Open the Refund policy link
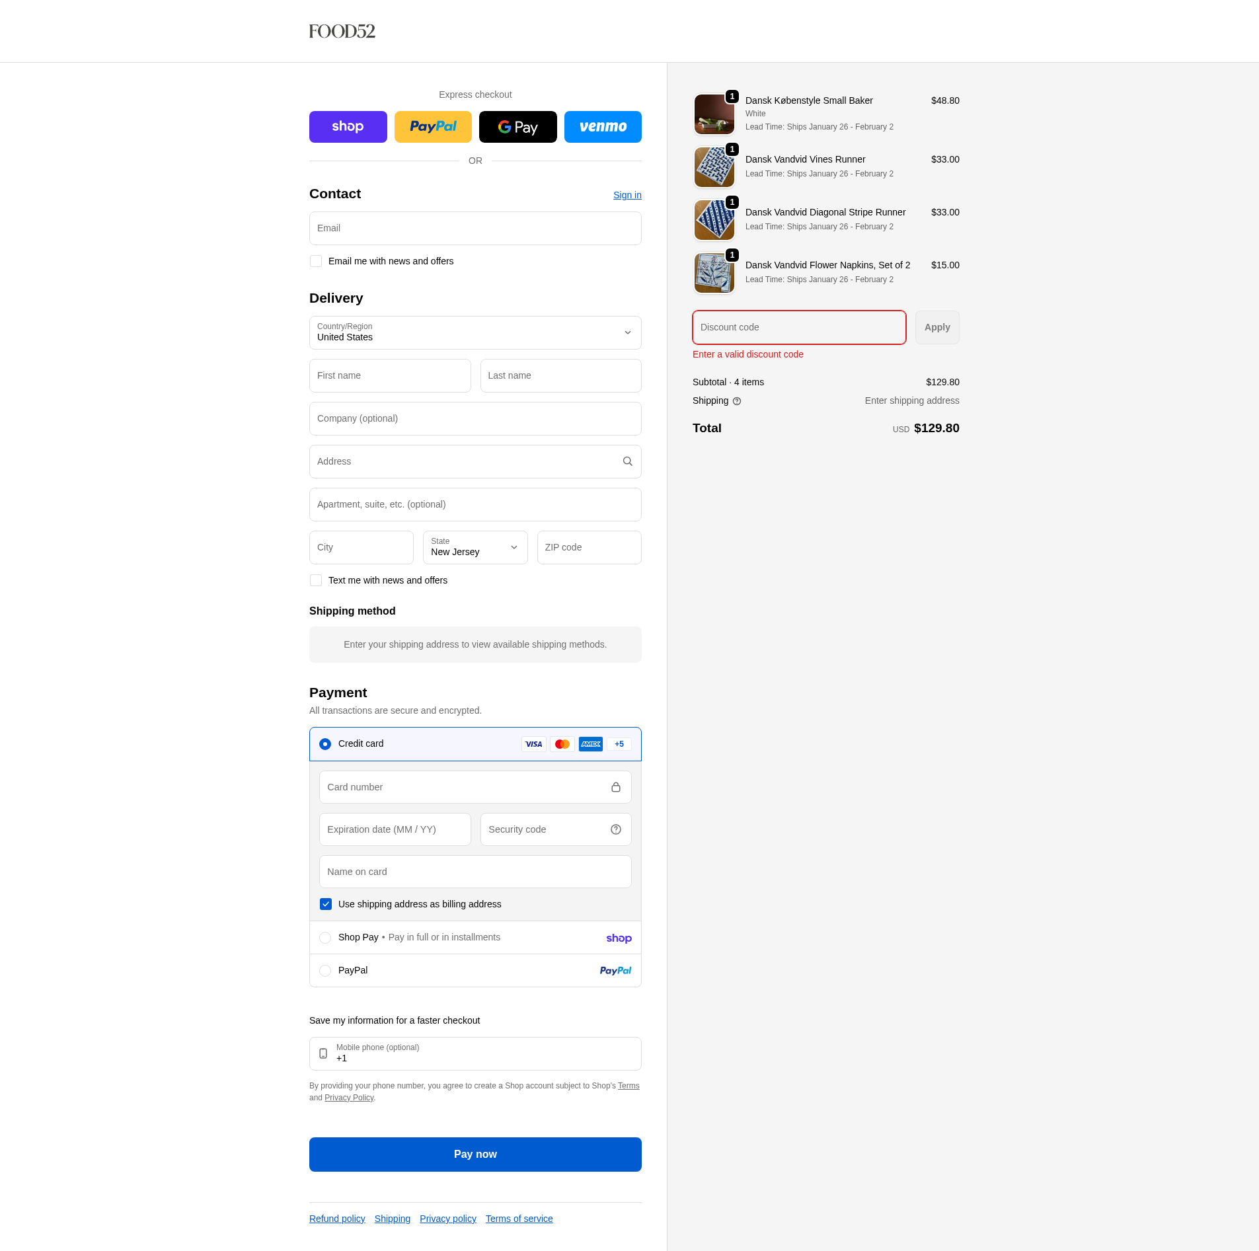The width and height of the screenshot is (1259, 1251). tap(336, 1218)
